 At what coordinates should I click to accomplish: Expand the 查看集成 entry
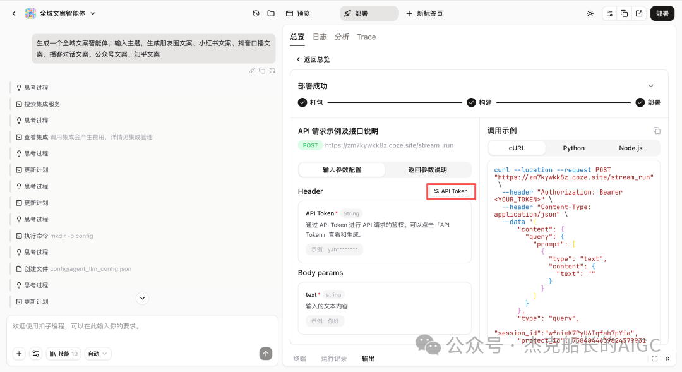coord(84,137)
